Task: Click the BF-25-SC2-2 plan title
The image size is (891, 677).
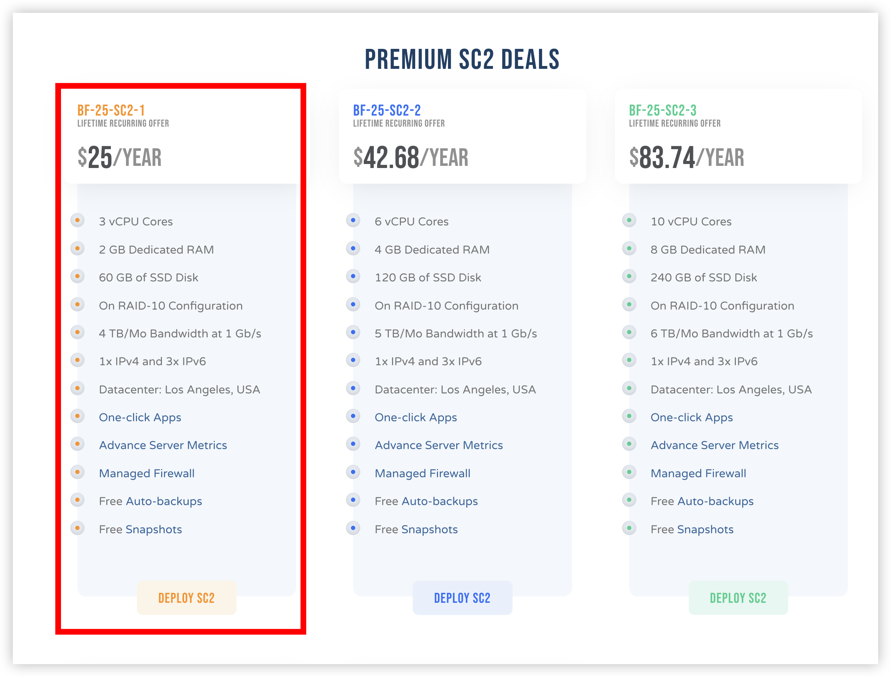Action: [x=386, y=110]
